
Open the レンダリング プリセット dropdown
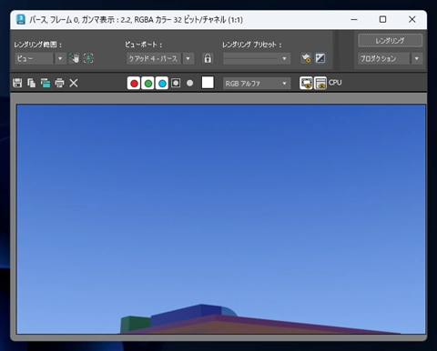point(257,58)
